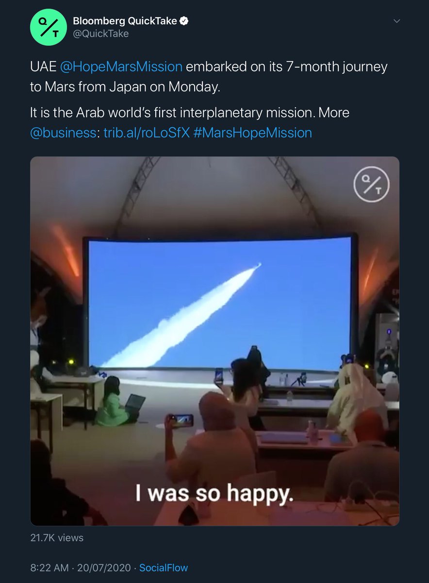Click the woman with laptop in video
This screenshot has width=429, height=583.
(119, 401)
